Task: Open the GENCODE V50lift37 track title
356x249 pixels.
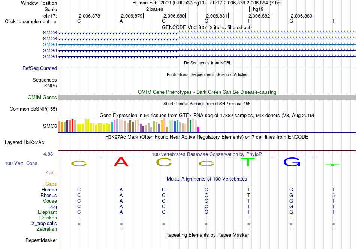Action: coord(206,27)
